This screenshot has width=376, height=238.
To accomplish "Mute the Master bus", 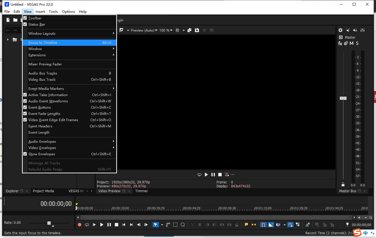I will pyautogui.click(x=352, y=44).
